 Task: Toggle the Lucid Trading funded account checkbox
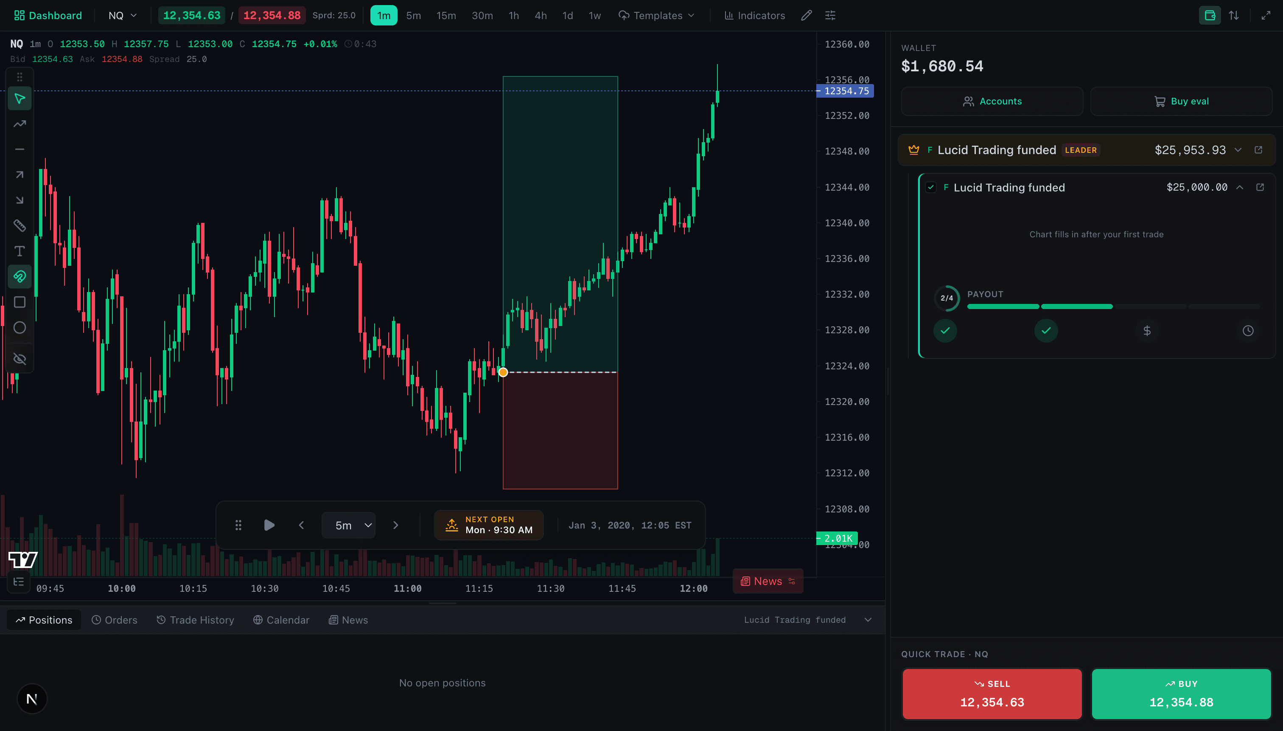[931, 187]
